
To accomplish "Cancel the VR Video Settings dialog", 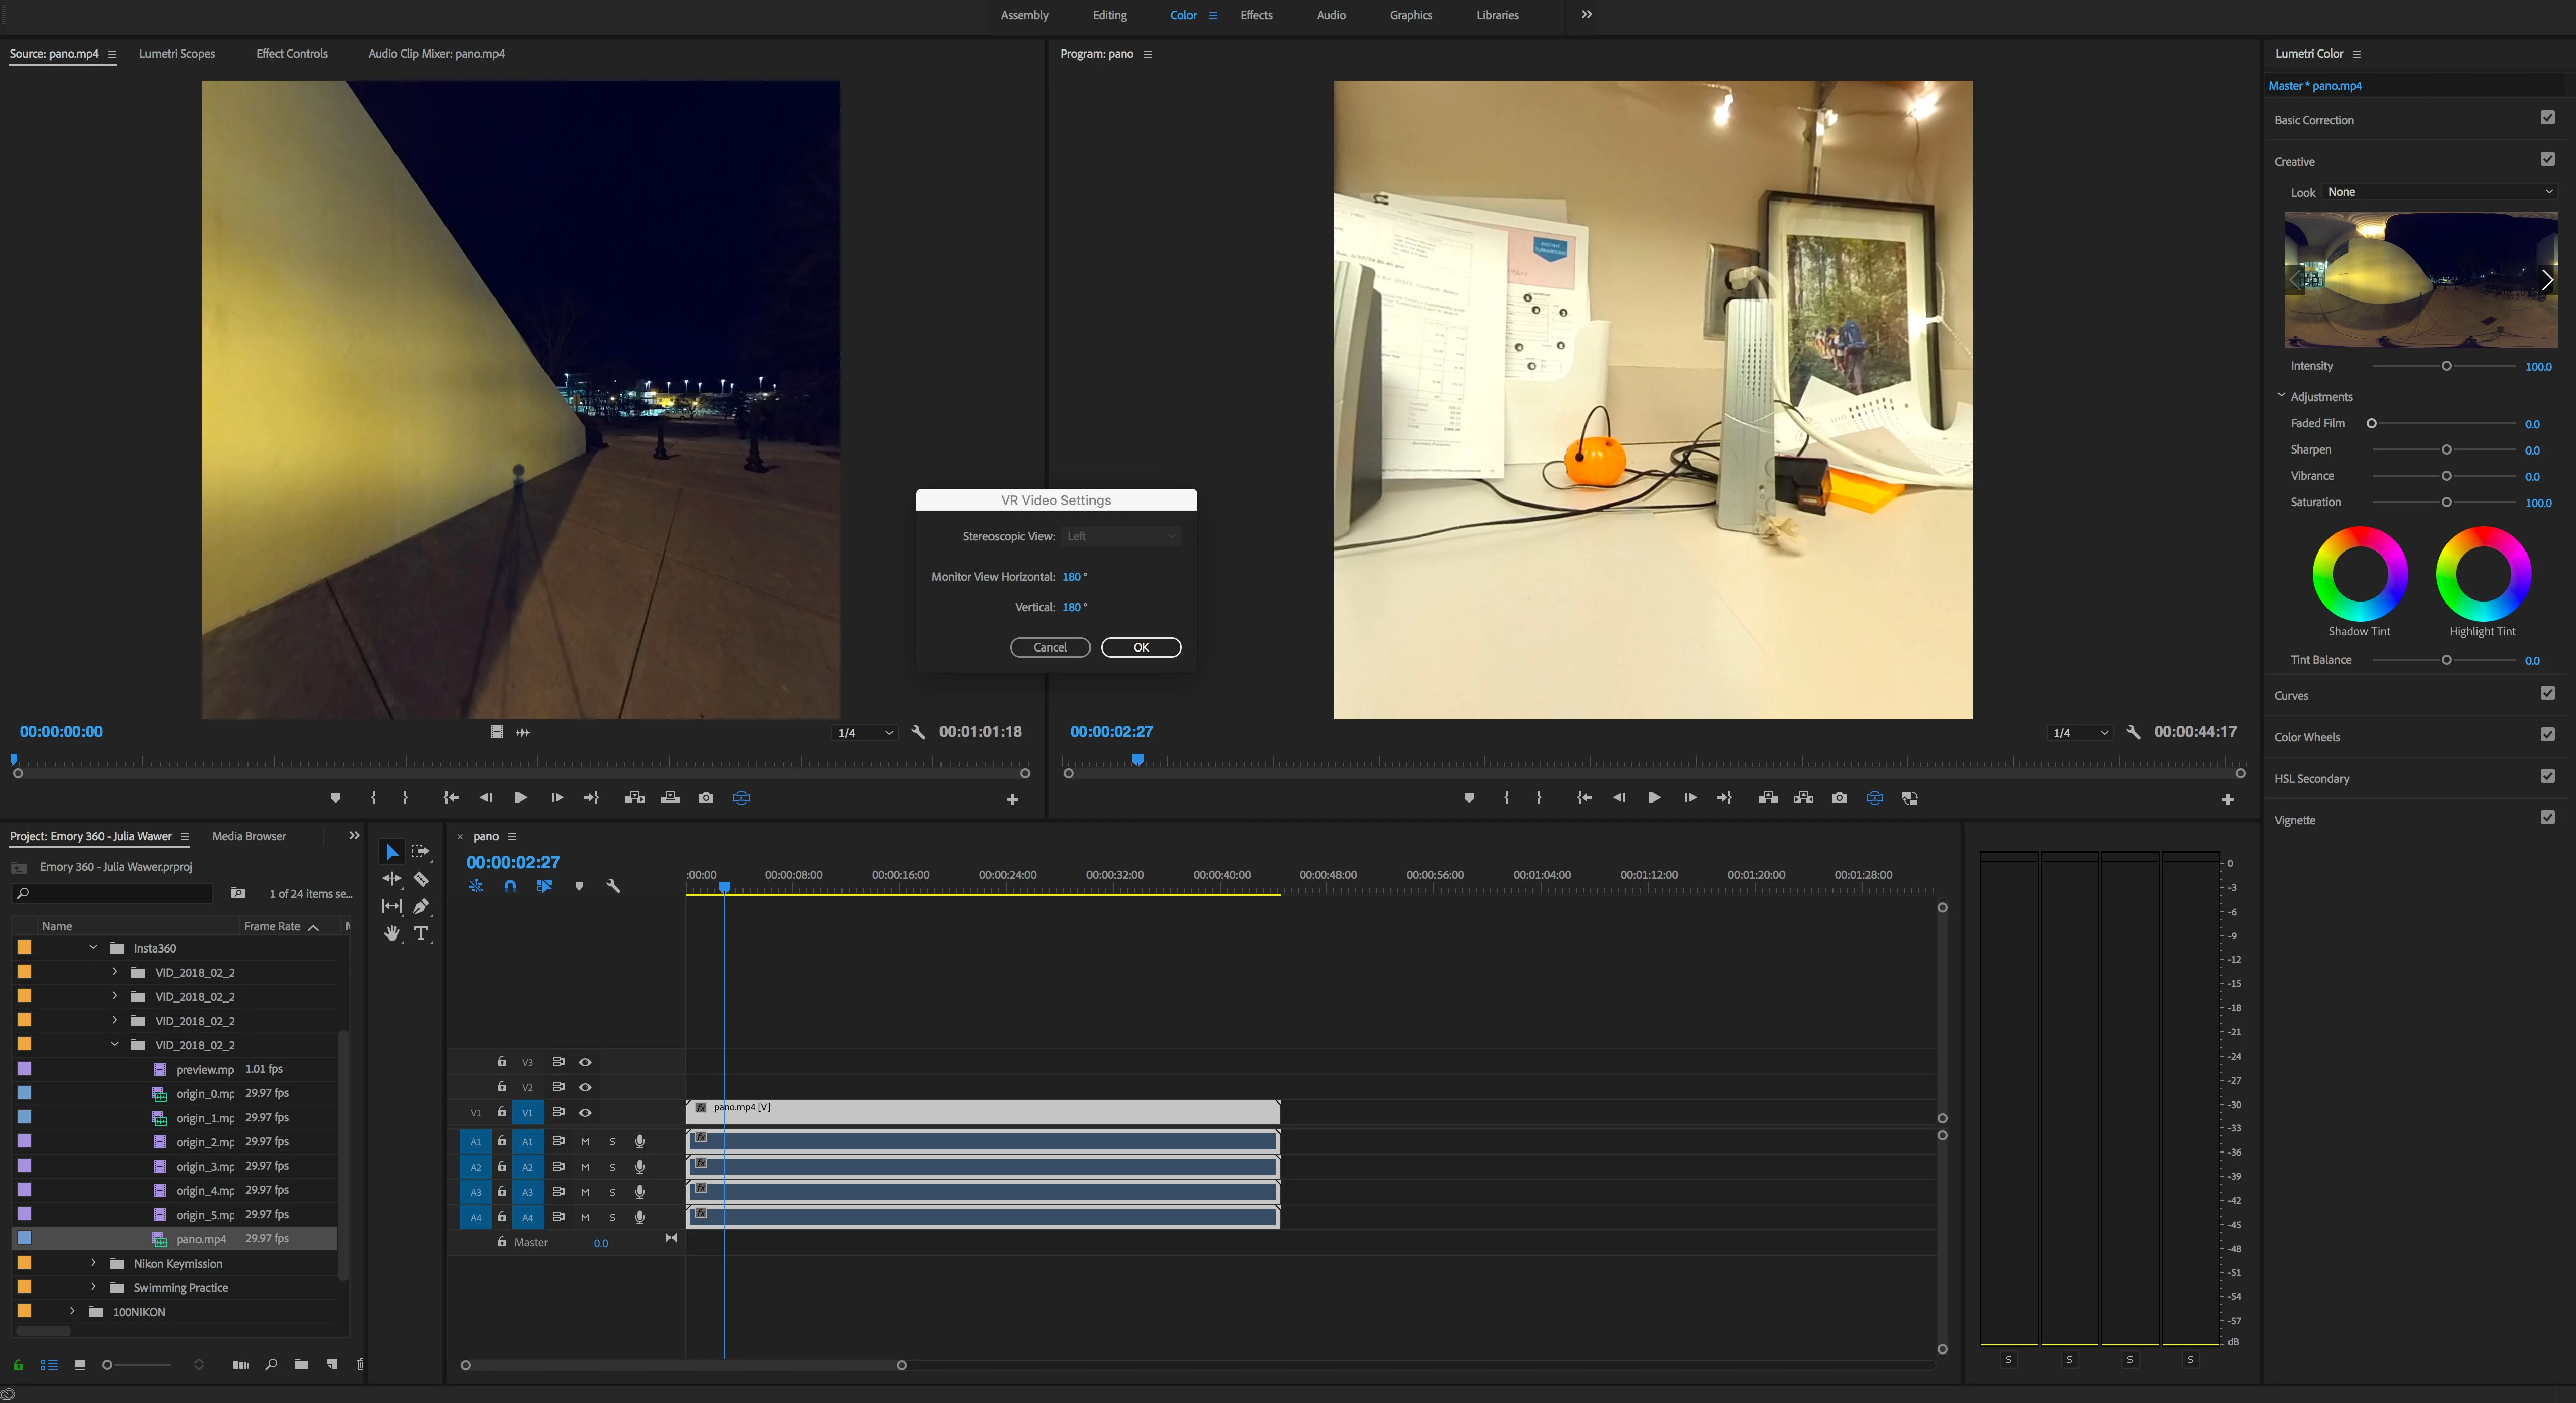I will coord(1049,647).
